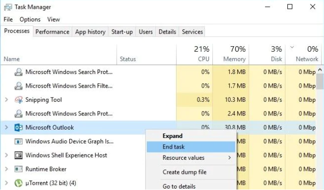This screenshot has height=190, width=324.
Task: Click the 0.3% CPU value
Action: [x=203, y=100]
